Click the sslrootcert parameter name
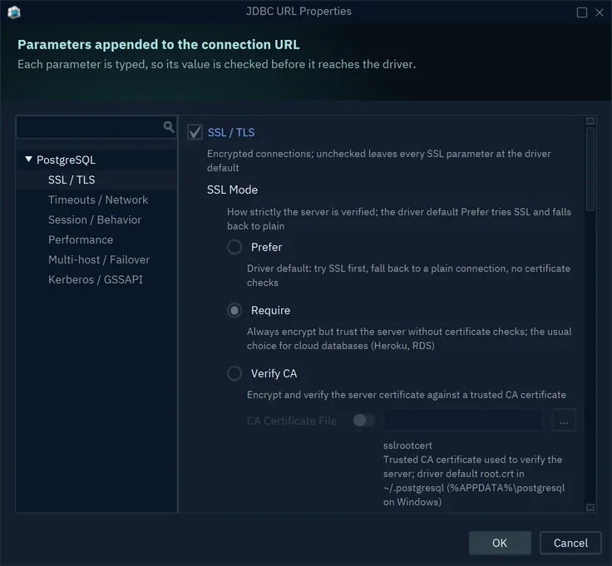 (407, 445)
